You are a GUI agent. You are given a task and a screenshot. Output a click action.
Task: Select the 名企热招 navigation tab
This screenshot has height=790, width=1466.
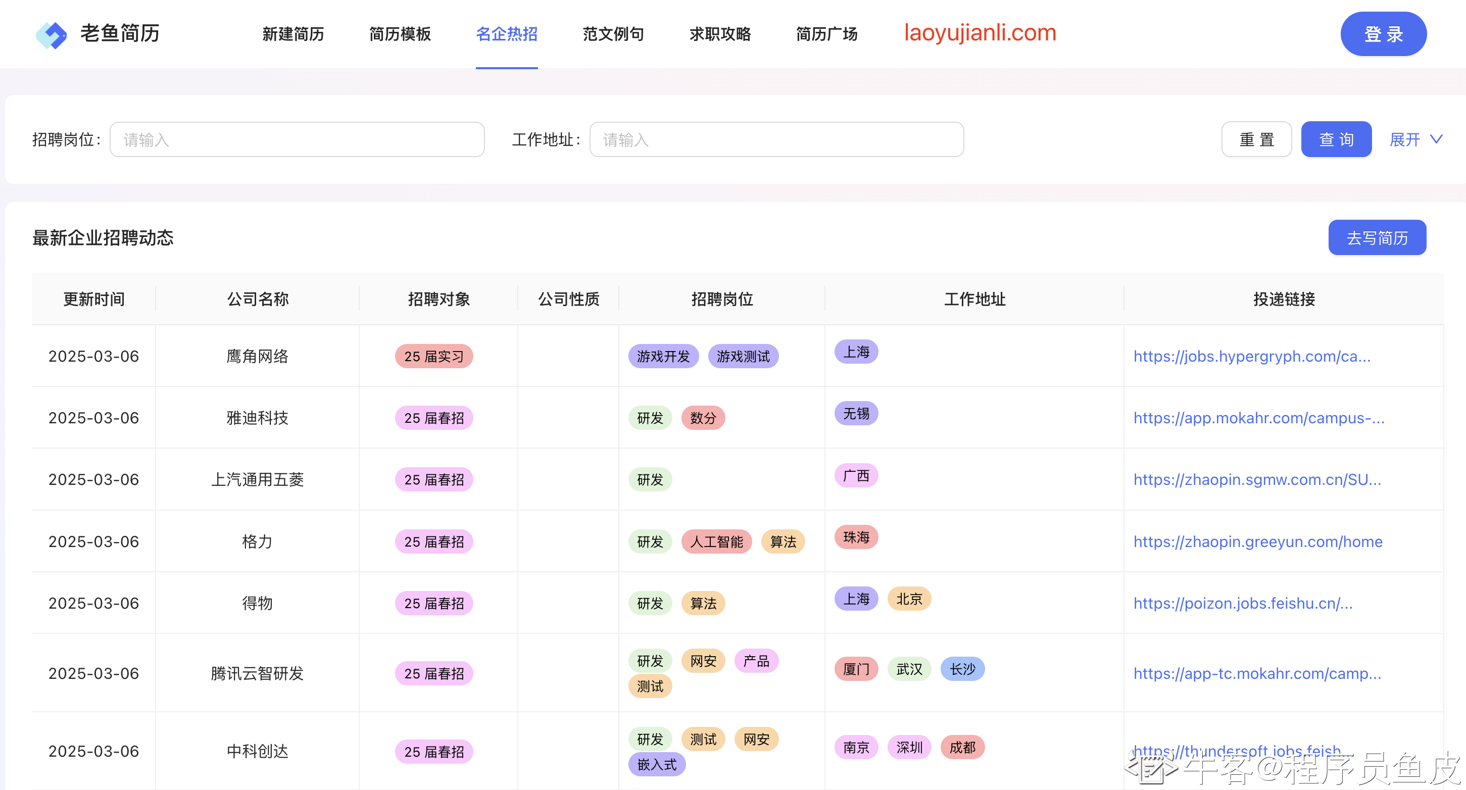point(507,34)
